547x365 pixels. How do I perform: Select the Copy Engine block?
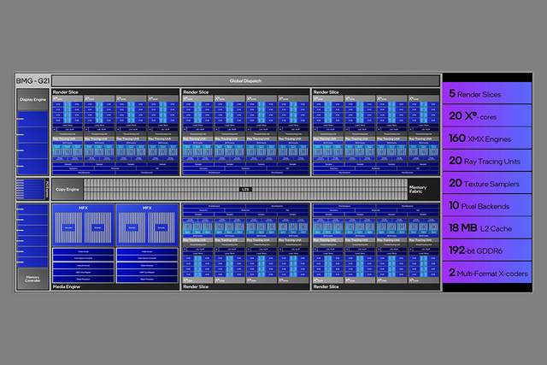point(66,189)
